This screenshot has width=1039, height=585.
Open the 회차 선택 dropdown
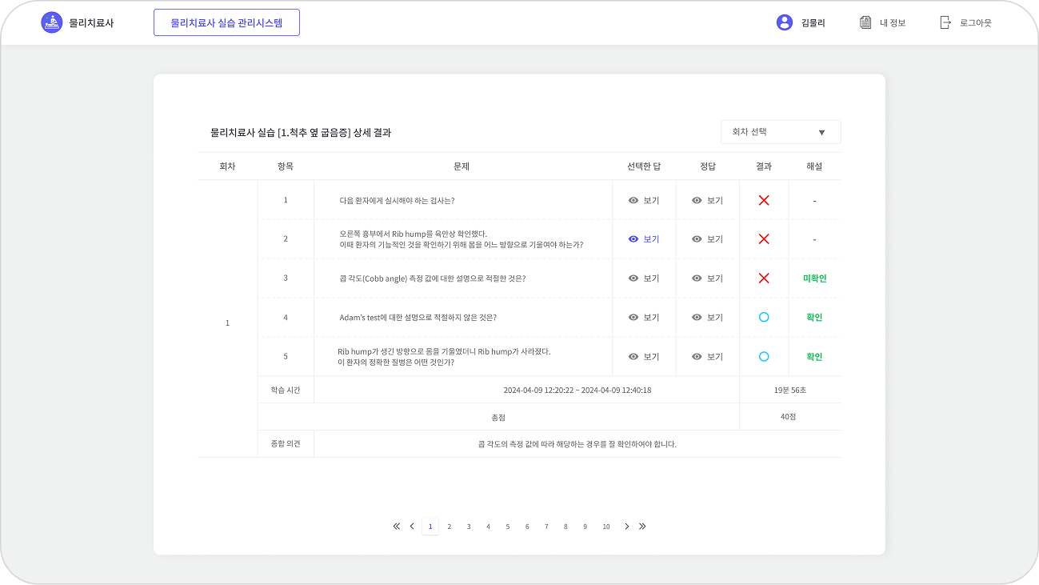click(780, 132)
